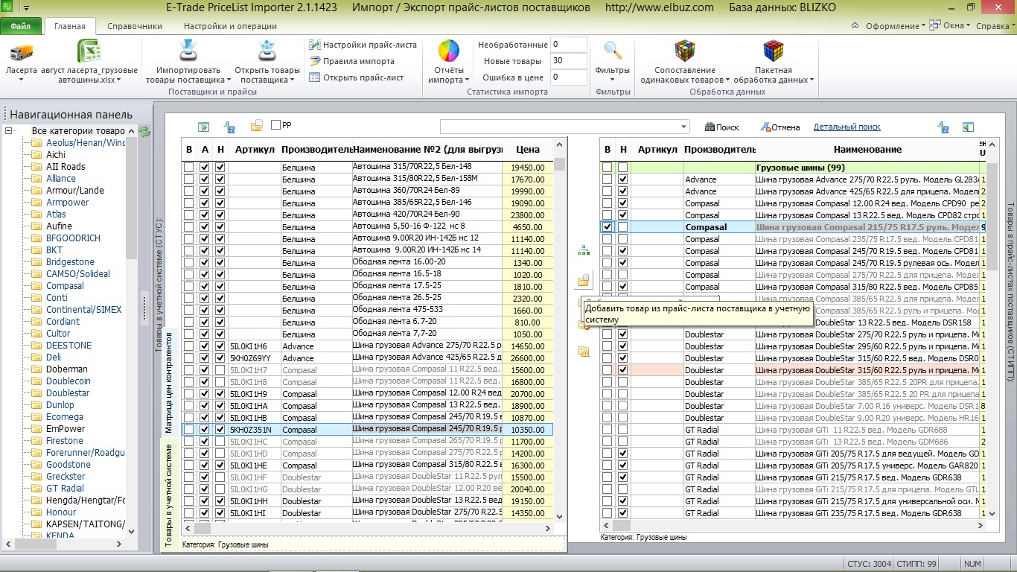Switch to the Справочники ribbon tab

pyautogui.click(x=135, y=26)
